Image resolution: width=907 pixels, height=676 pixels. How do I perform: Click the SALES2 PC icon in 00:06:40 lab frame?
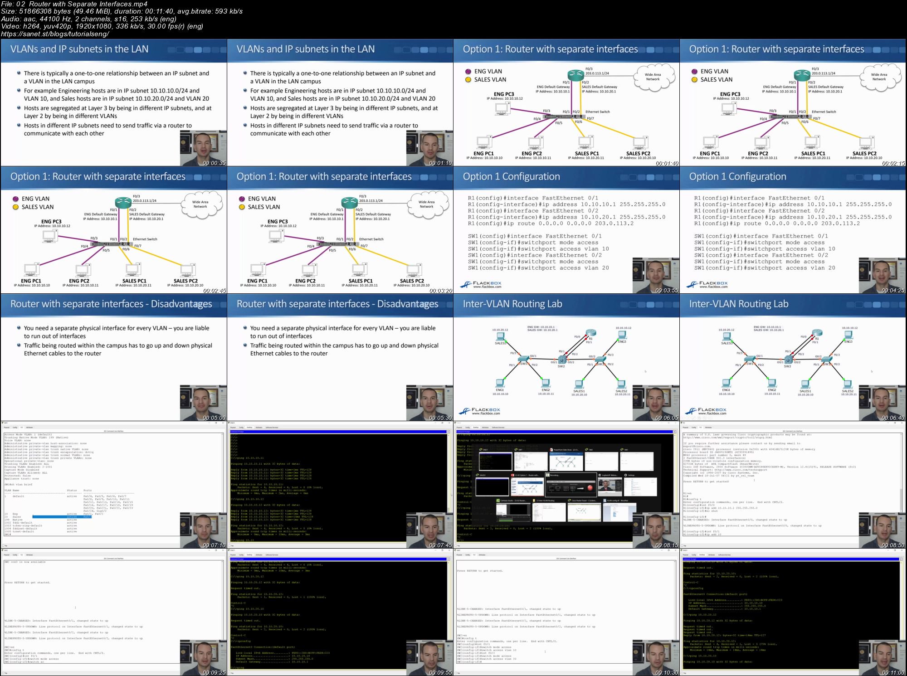[848, 384]
